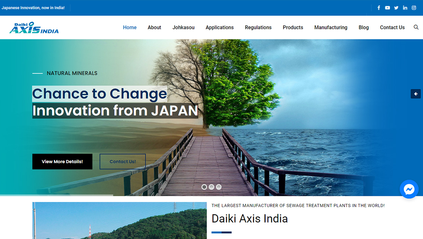This screenshot has height=239, width=423.
Task: Open the About menu
Action: click(154, 27)
